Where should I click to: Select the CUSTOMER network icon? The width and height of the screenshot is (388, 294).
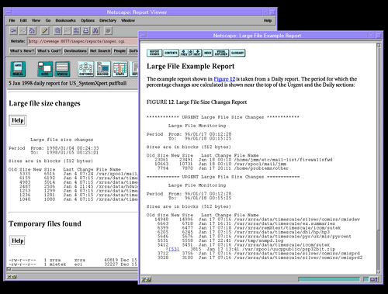coord(86,69)
